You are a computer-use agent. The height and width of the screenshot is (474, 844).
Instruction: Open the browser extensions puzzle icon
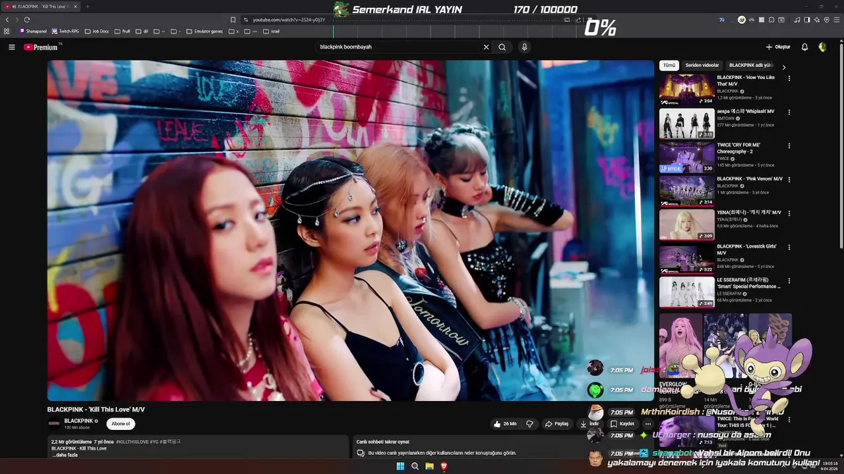coord(771,20)
